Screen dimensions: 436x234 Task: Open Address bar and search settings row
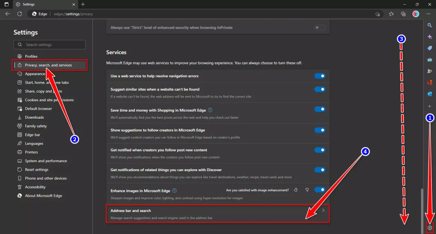(x=218, y=214)
